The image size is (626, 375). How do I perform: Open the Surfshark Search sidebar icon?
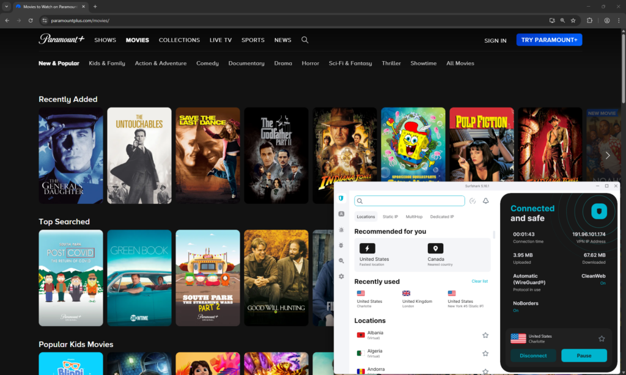341,261
